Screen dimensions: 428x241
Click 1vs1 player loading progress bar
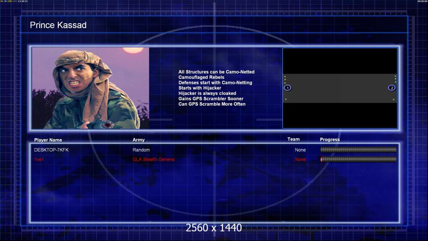[x=359, y=159]
